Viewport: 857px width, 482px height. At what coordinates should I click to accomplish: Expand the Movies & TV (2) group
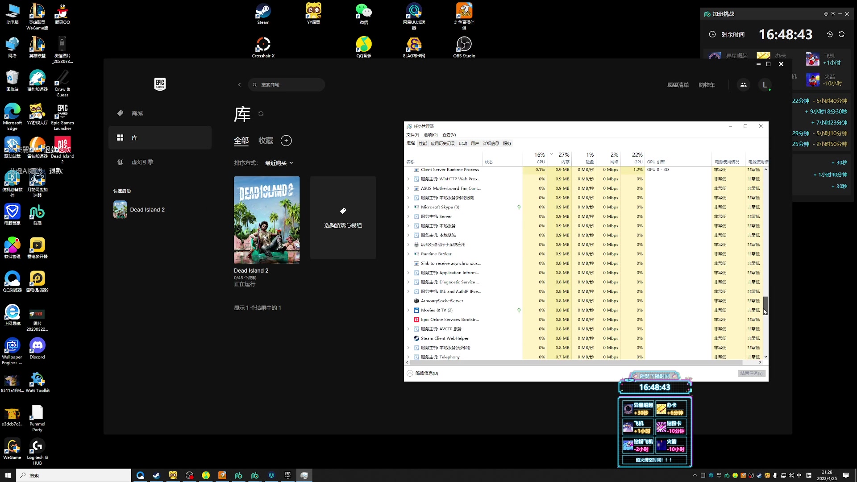click(408, 310)
